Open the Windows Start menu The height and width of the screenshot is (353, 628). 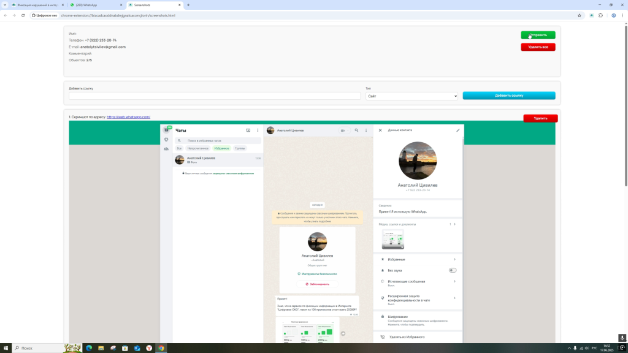tap(6, 348)
